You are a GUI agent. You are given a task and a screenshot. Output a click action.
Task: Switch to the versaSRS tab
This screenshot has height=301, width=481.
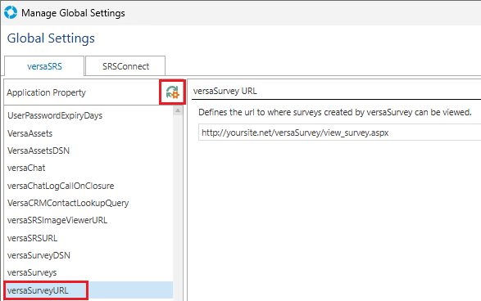pyautogui.click(x=44, y=66)
